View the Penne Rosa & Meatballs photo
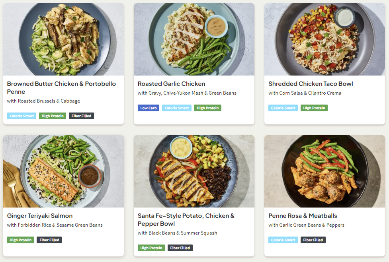Viewport: 389px width, 262px height. 324,171
